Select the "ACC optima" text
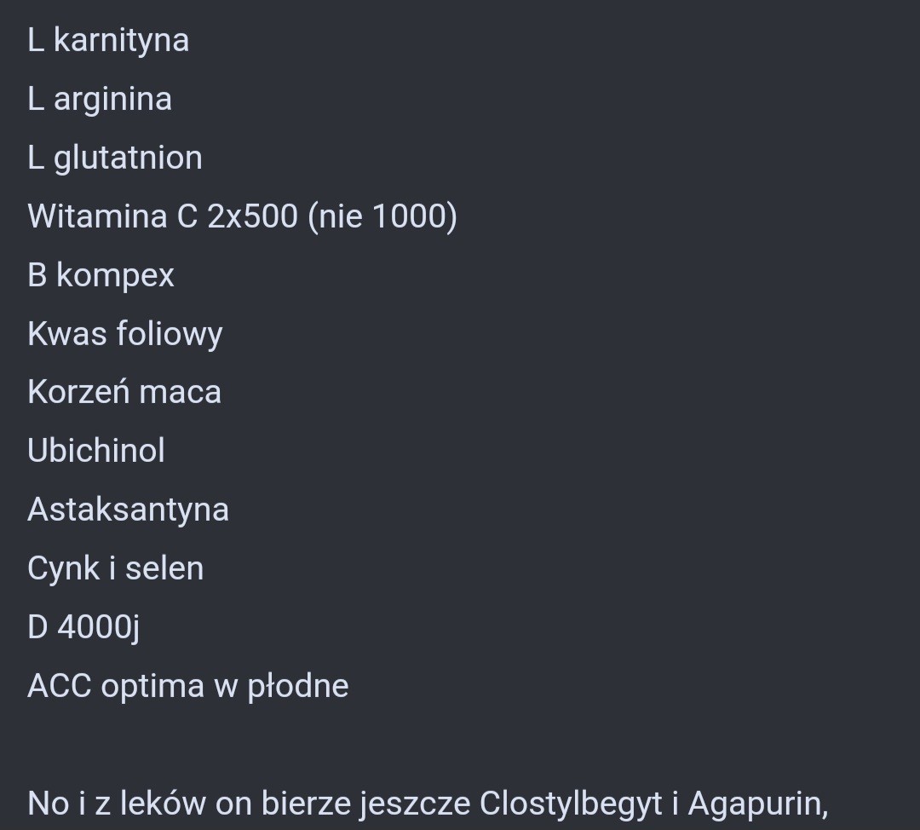The height and width of the screenshot is (830, 920). coord(116,686)
